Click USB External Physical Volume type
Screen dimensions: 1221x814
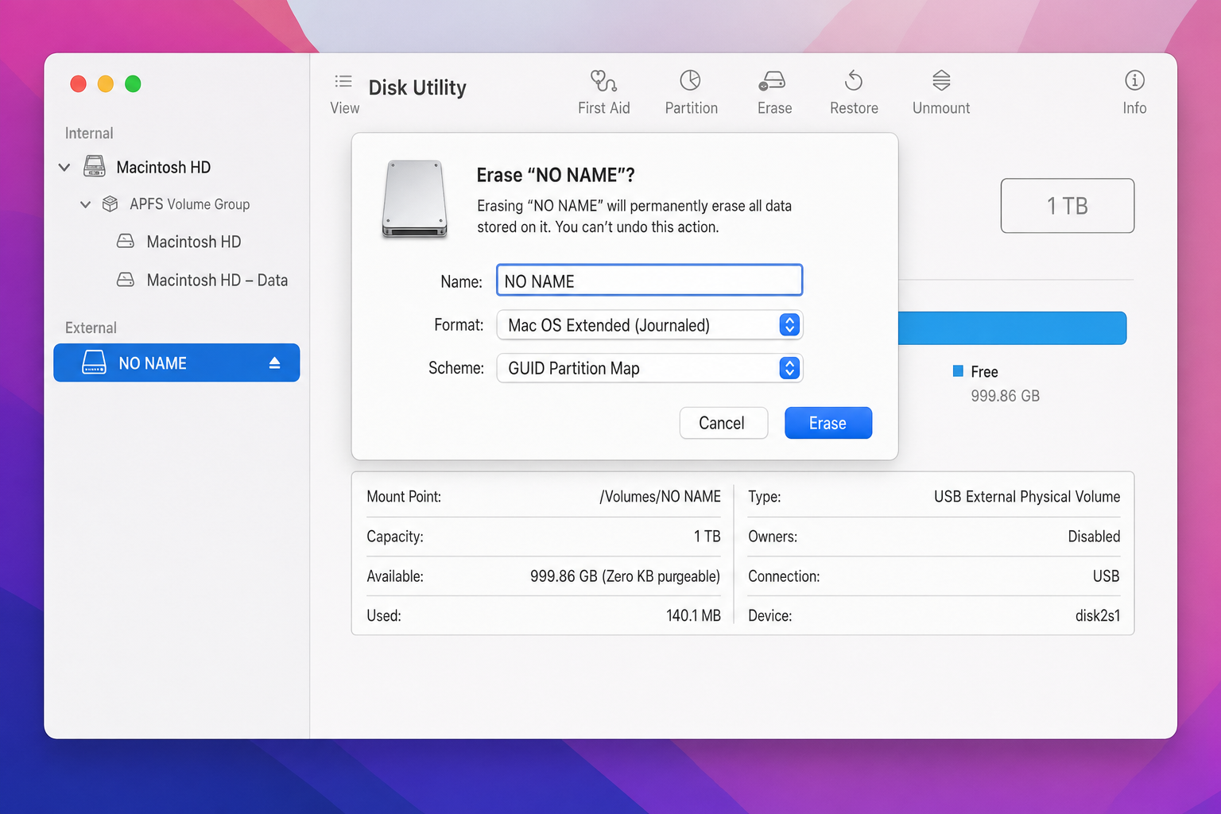click(x=1027, y=497)
